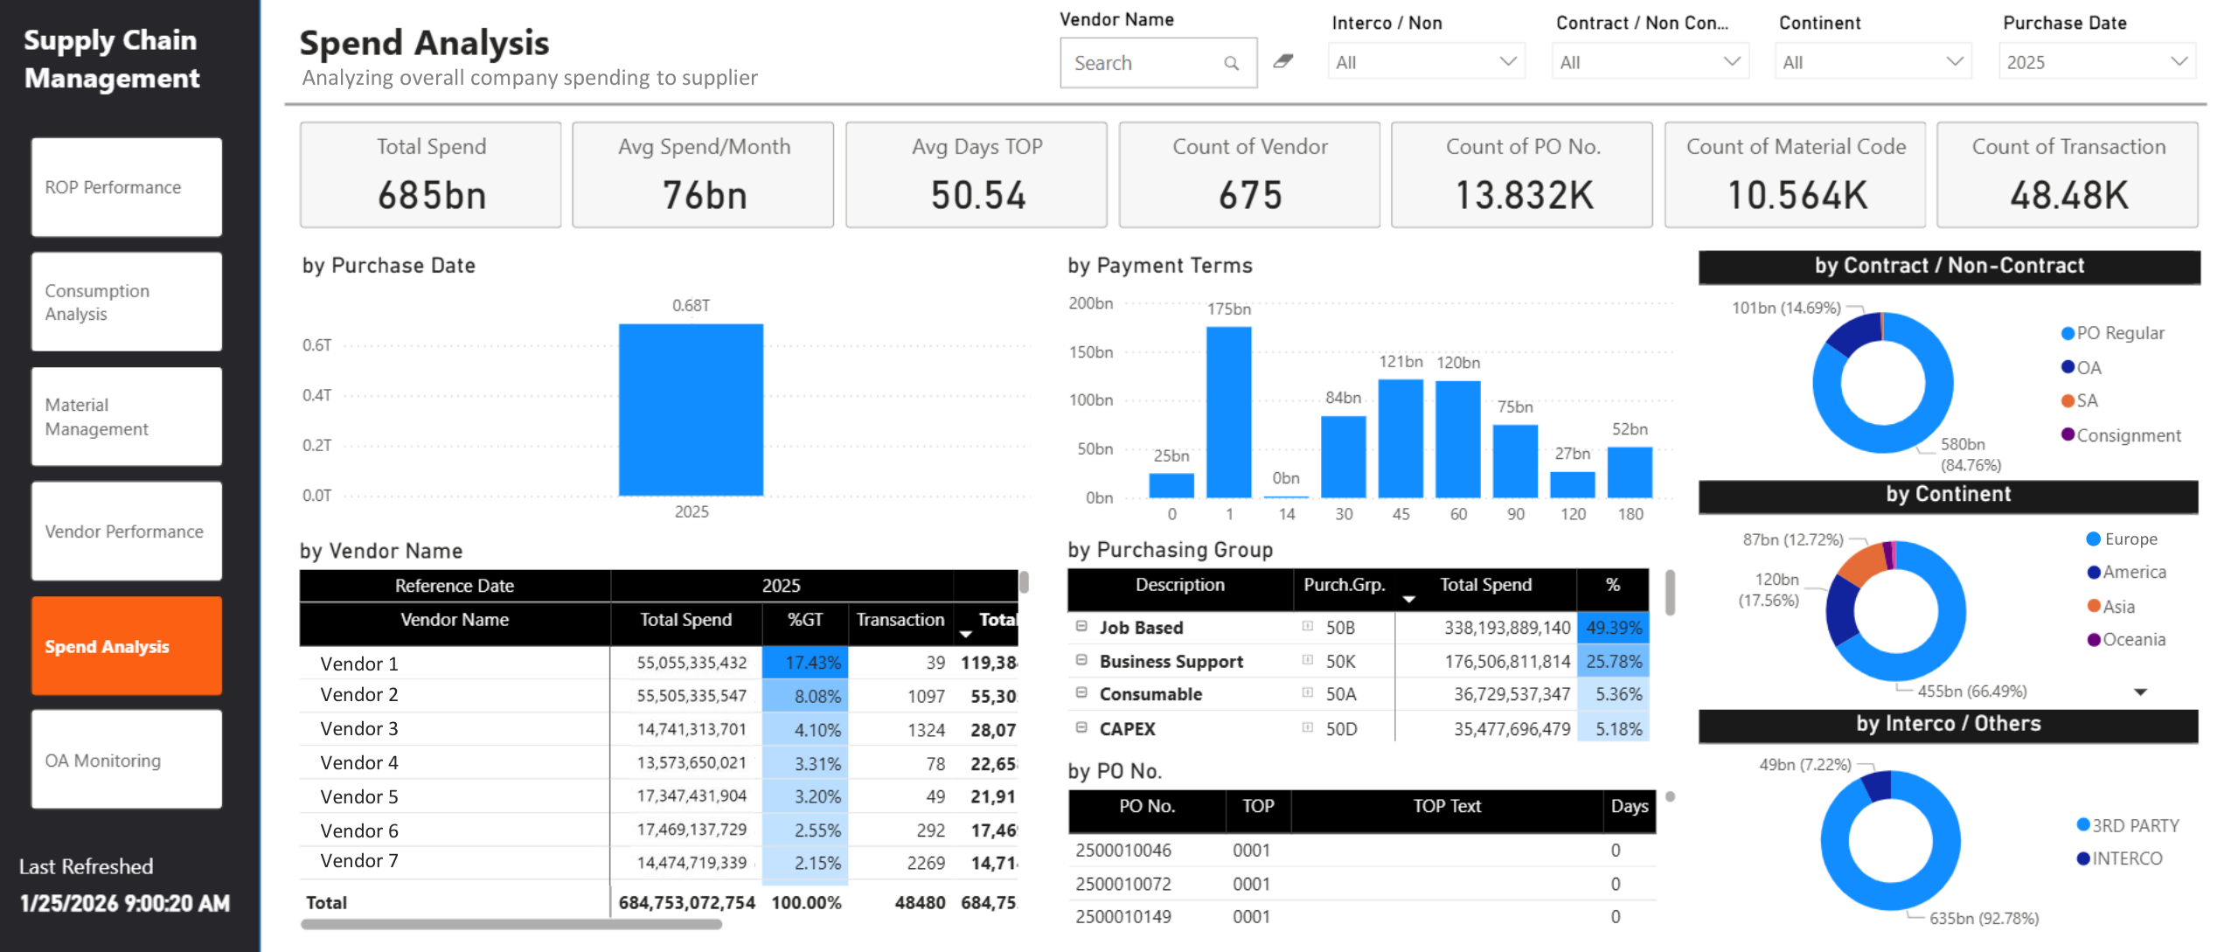Image resolution: width=2231 pixels, height=952 pixels.
Task: Select the Consignment legend swatch
Action: (x=2068, y=434)
